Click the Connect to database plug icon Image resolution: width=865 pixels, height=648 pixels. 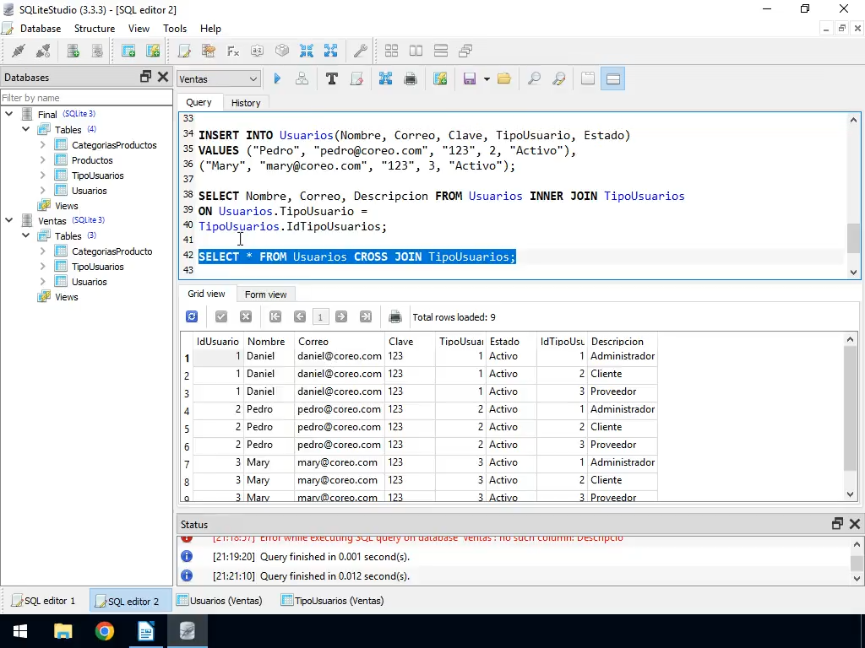coord(18,51)
